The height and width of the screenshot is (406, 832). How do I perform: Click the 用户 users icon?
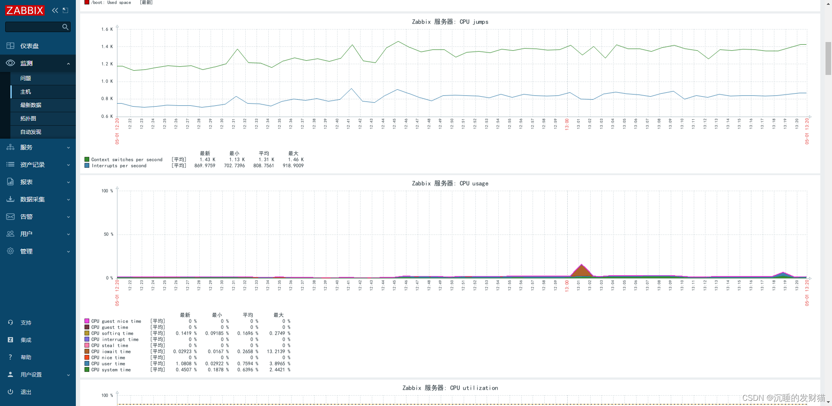[x=10, y=234]
